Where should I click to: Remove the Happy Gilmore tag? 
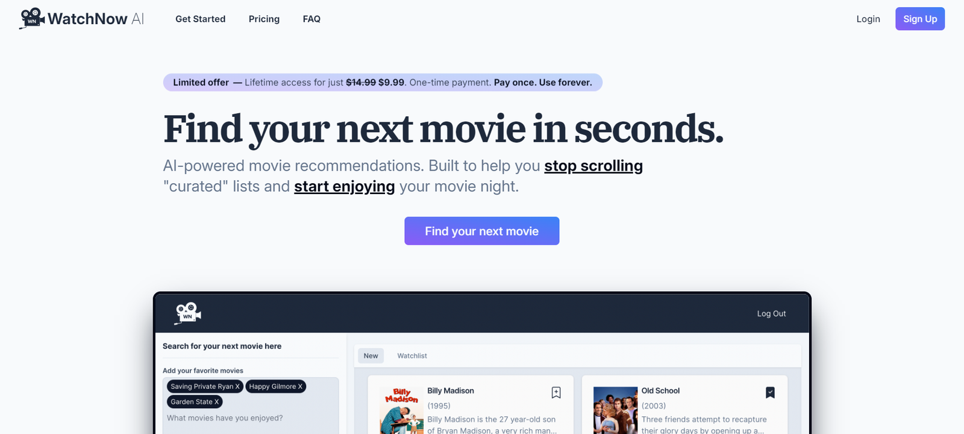click(x=300, y=386)
